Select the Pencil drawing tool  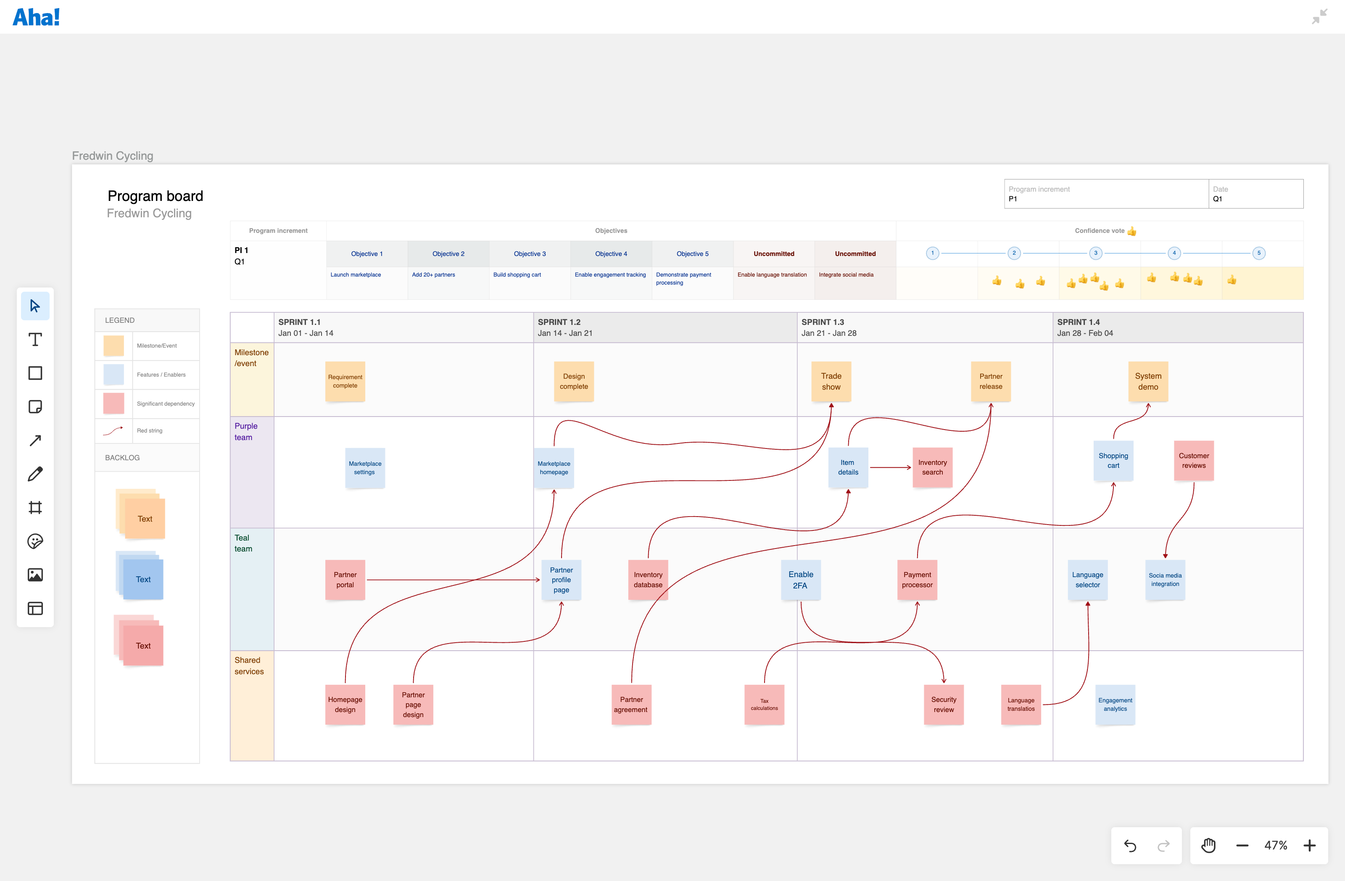tap(35, 474)
